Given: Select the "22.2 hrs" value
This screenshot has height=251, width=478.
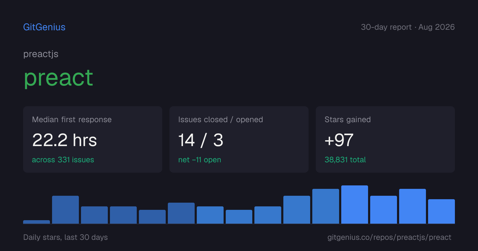Looking at the screenshot, I should point(65,140).
